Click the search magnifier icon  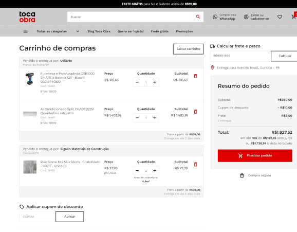click(198, 16)
